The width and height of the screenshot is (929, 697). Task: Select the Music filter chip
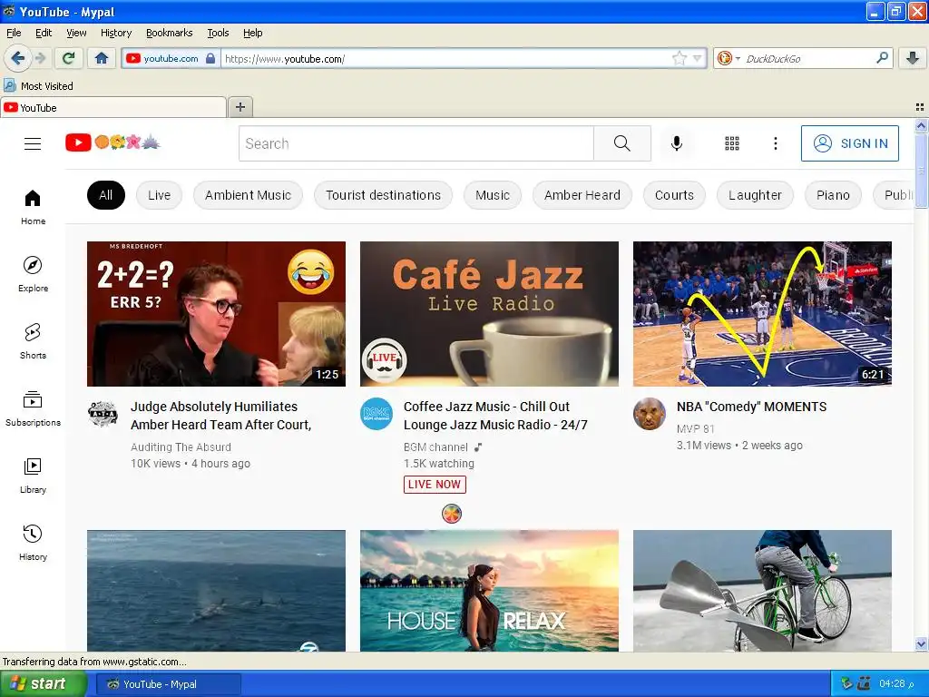tap(493, 195)
